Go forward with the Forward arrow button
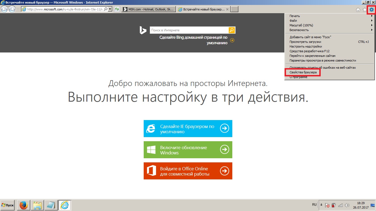The height and width of the screenshot is (211, 376). (x=12, y=9)
